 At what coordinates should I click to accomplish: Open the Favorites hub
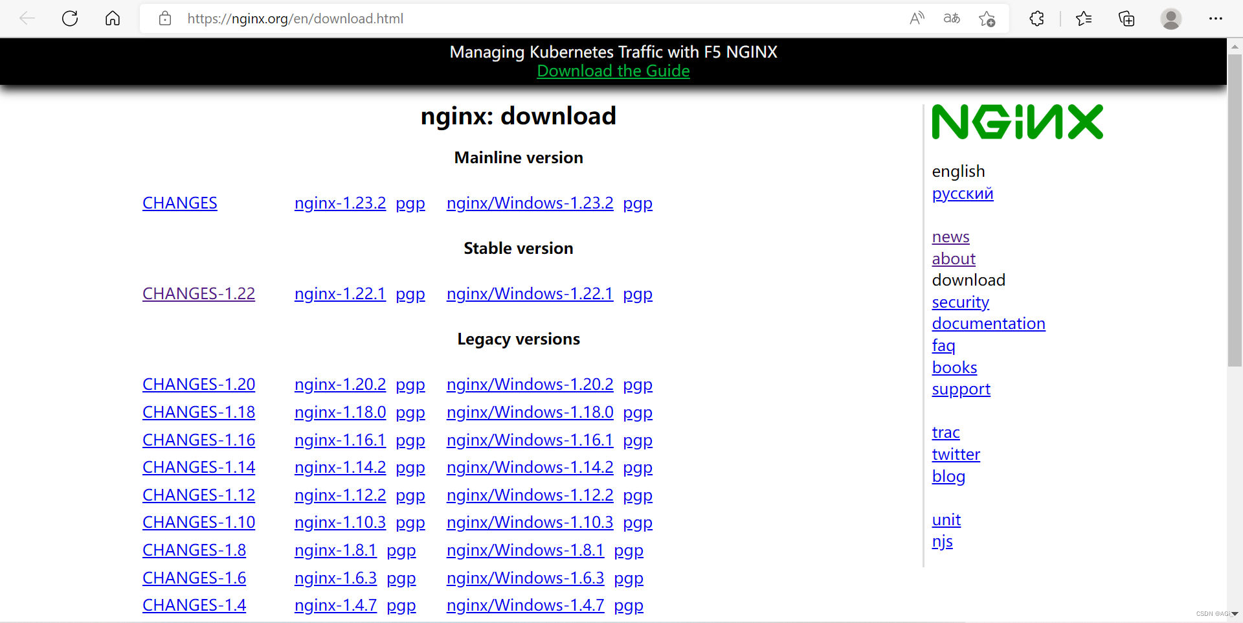1084,18
